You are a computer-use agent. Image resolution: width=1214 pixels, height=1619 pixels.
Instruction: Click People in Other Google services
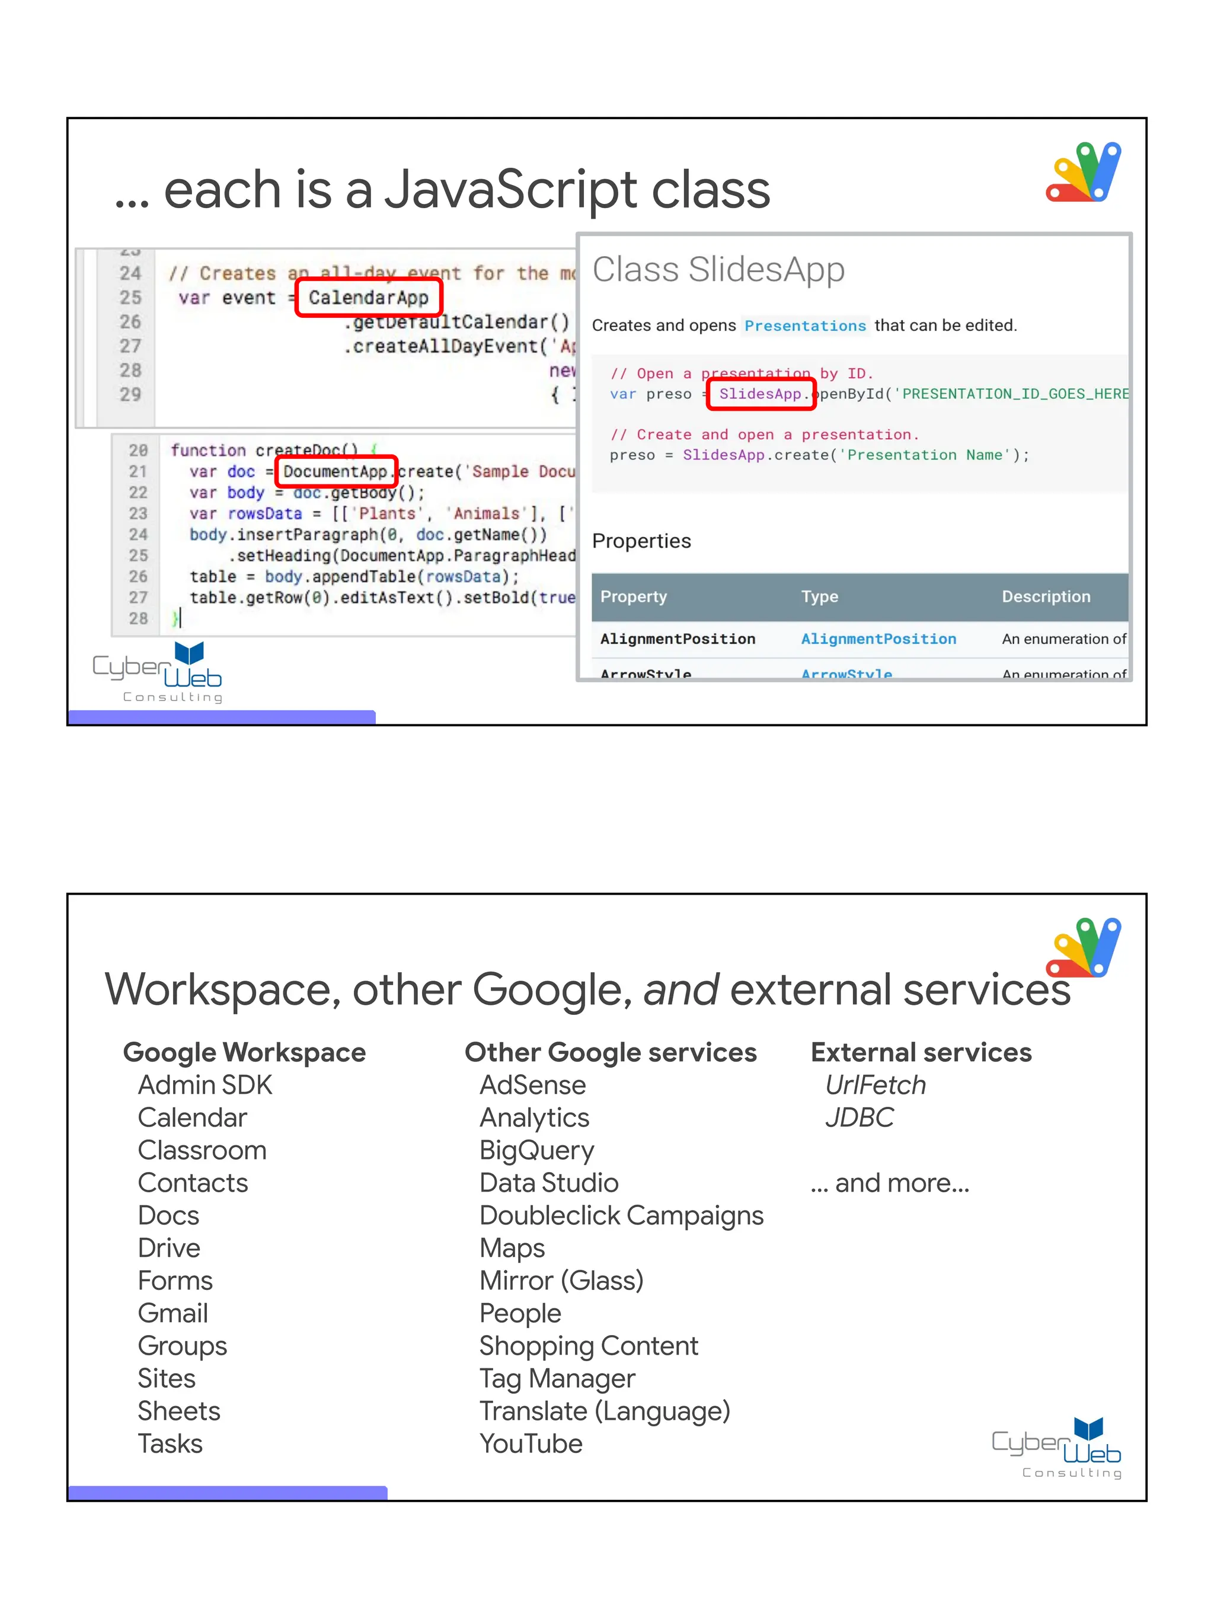[x=520, y=1314]
